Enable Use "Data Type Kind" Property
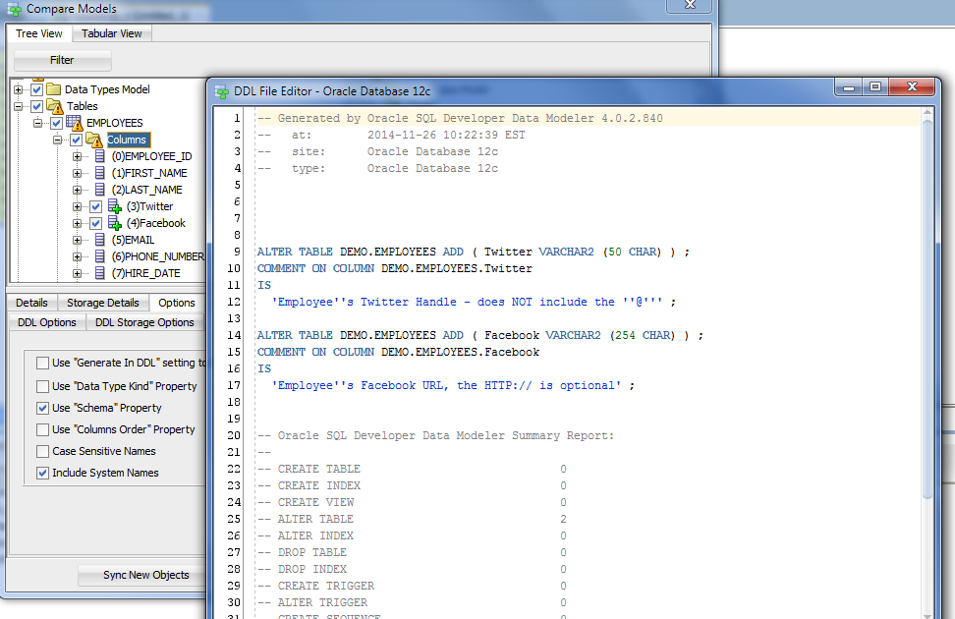Screen dimensions: 955x619 coord(42,386)
